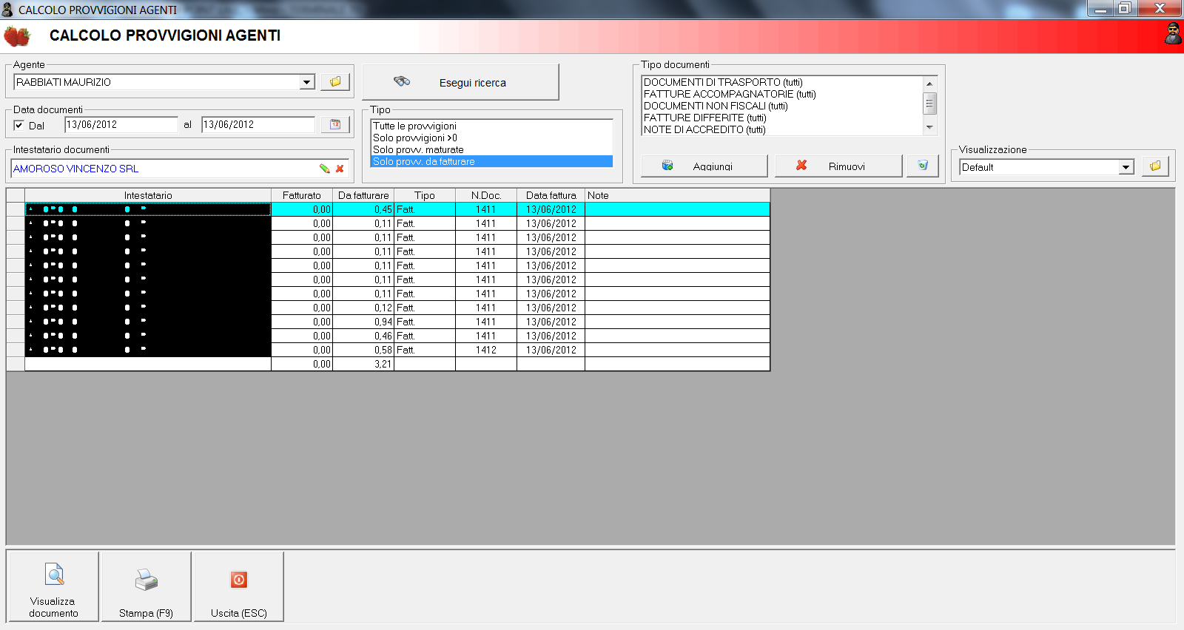1184x630 pixels.
Task: Select "FATTURE ACCOMPAGNATORIE (tutti)" document type
Action: pos(782,94)
